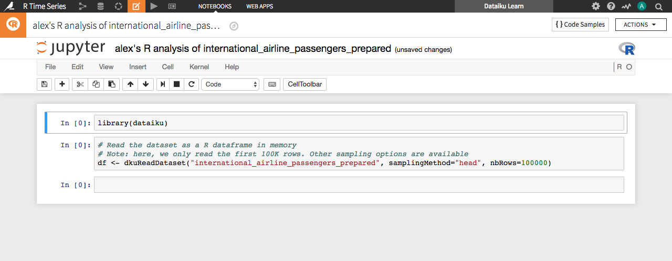Open the Cell menu
Image resolution: width=672 pixels, height=261 pixels.
click(168, 67)
